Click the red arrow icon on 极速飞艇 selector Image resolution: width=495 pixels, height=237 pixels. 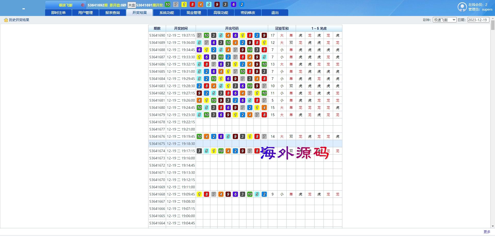pos(82,5)
